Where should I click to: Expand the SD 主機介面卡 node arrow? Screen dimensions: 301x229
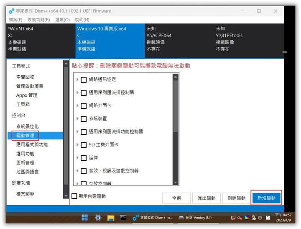tap(77, 144)
